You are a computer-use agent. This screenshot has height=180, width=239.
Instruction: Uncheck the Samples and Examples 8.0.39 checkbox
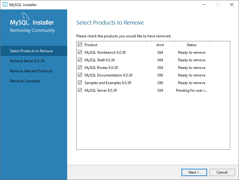click(80, 83)
